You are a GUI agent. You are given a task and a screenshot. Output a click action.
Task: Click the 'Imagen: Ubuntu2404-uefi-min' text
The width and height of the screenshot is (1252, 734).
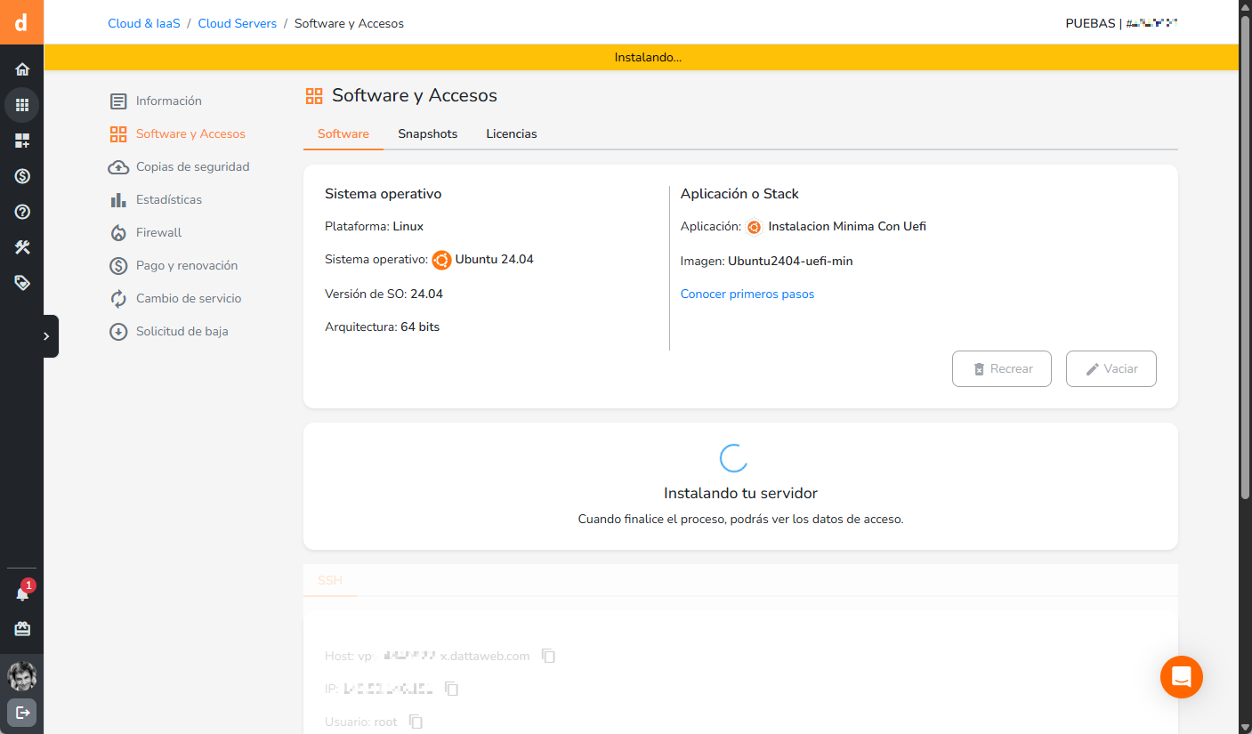[767, 261]
